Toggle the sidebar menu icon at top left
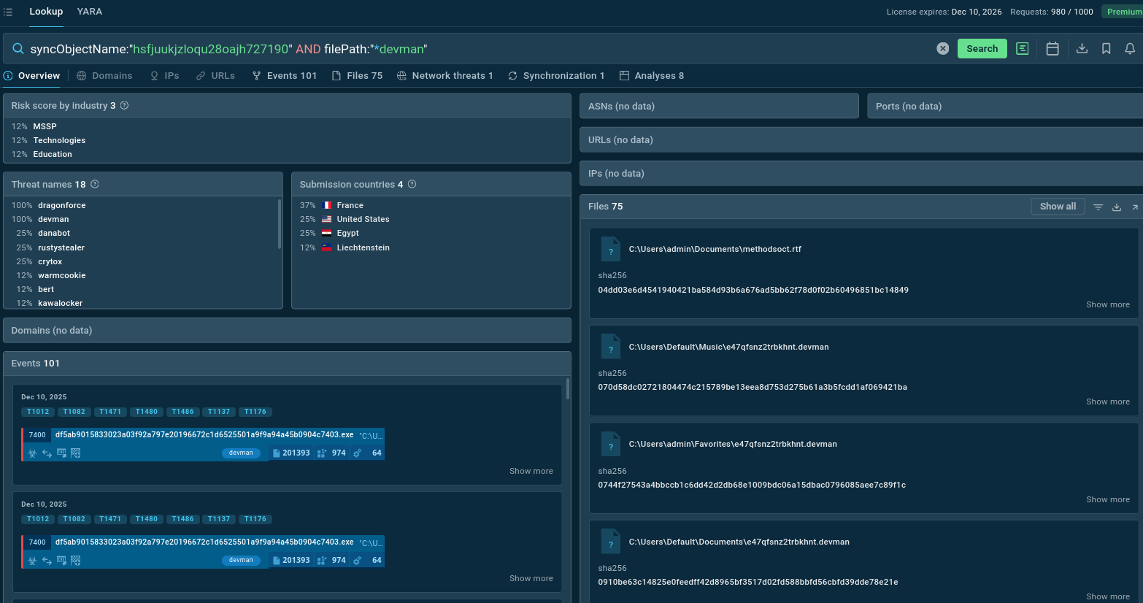1143x603 pixels. (8, 12)
